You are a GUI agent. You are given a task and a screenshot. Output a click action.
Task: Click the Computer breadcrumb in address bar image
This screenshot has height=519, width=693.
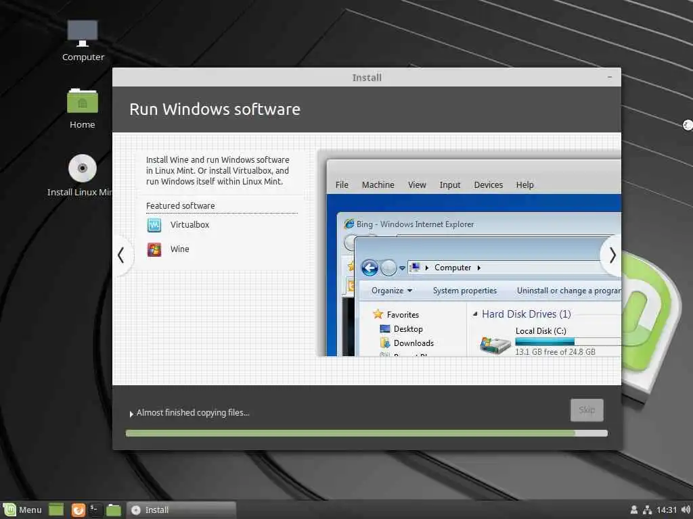coord(453,268)
